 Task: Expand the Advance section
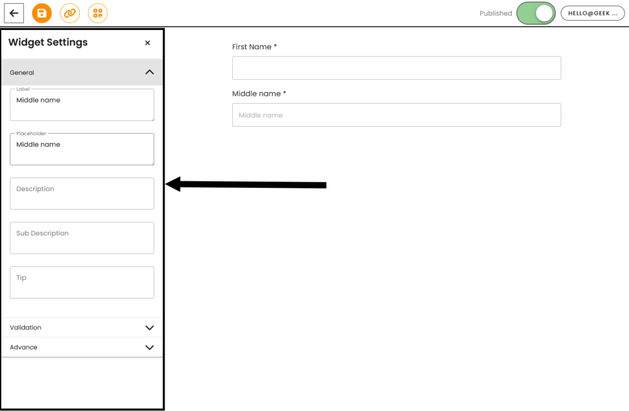[x=149, y=347]
